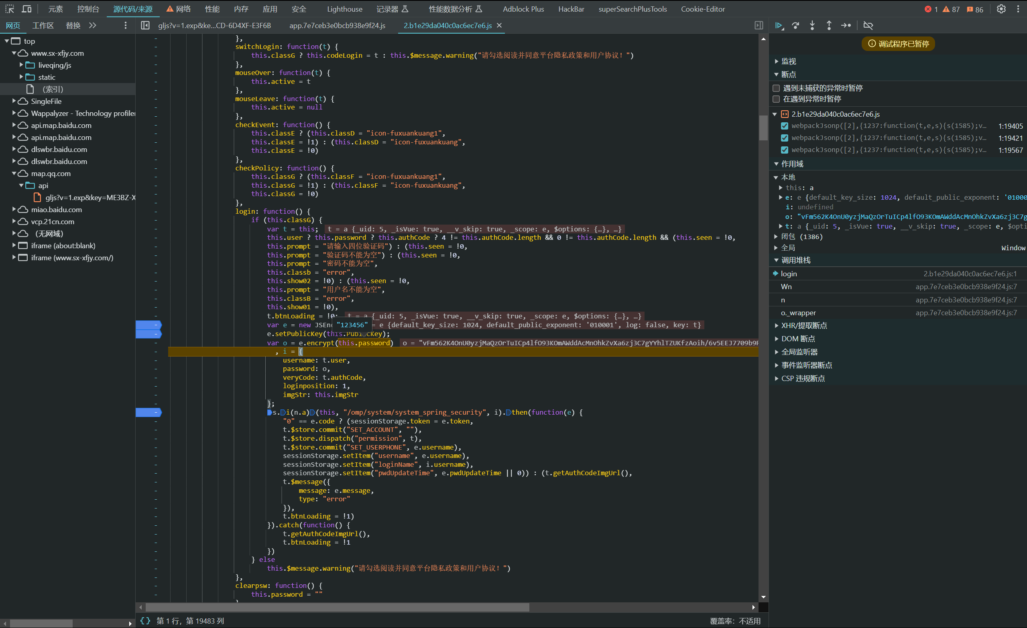
Task: Switch to the 替换 overrides tab
Action: click(x=73, y=25)
